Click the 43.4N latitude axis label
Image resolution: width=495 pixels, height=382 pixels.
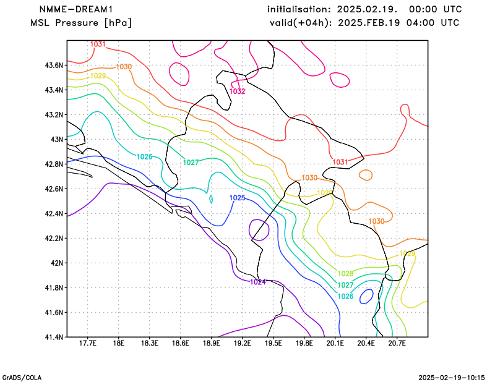(54, 90)
